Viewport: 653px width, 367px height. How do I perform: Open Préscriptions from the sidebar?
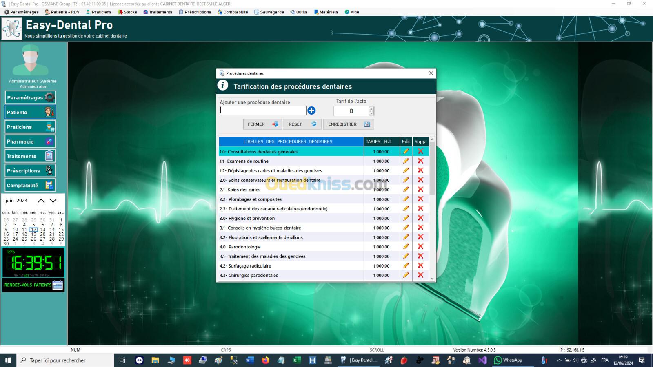(x=30, y=171)
